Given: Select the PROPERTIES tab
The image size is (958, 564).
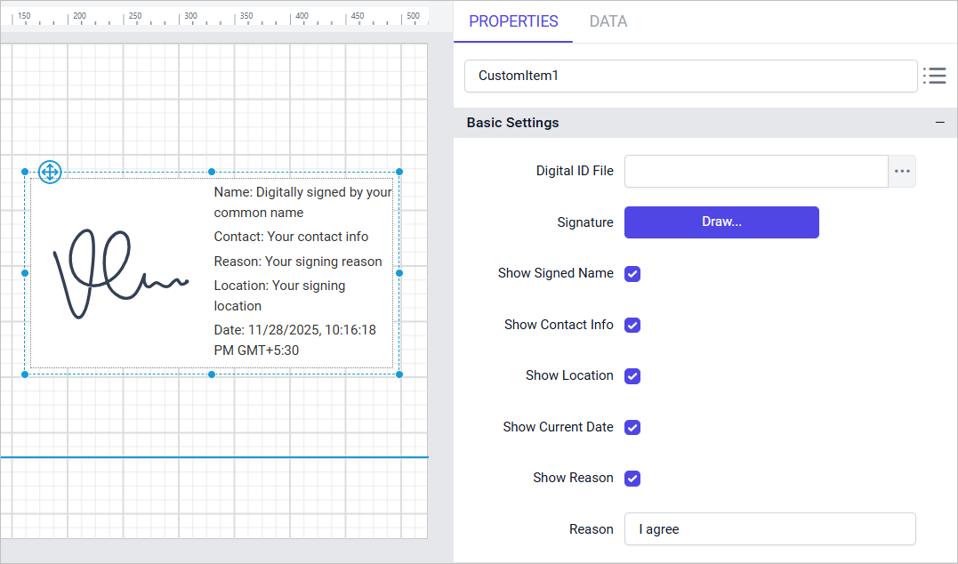Looking at the screenshot, I should pyautogui.click(x=513, y=21).
